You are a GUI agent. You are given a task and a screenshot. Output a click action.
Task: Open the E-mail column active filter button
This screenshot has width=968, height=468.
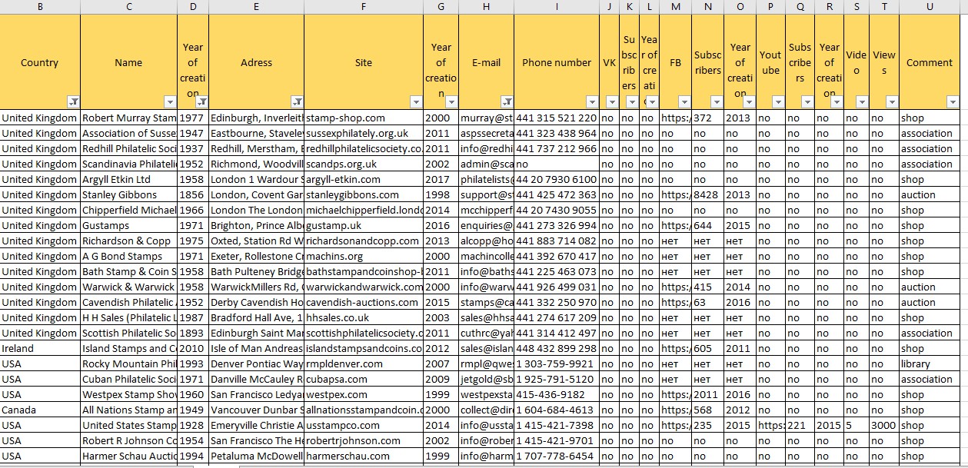[x=507, y=101]
